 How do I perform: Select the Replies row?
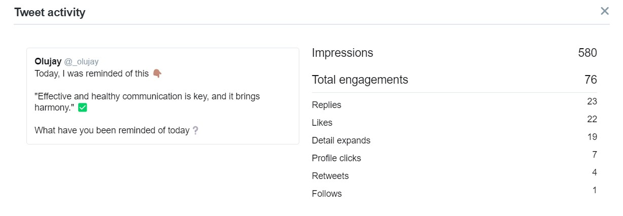point(455,104)
